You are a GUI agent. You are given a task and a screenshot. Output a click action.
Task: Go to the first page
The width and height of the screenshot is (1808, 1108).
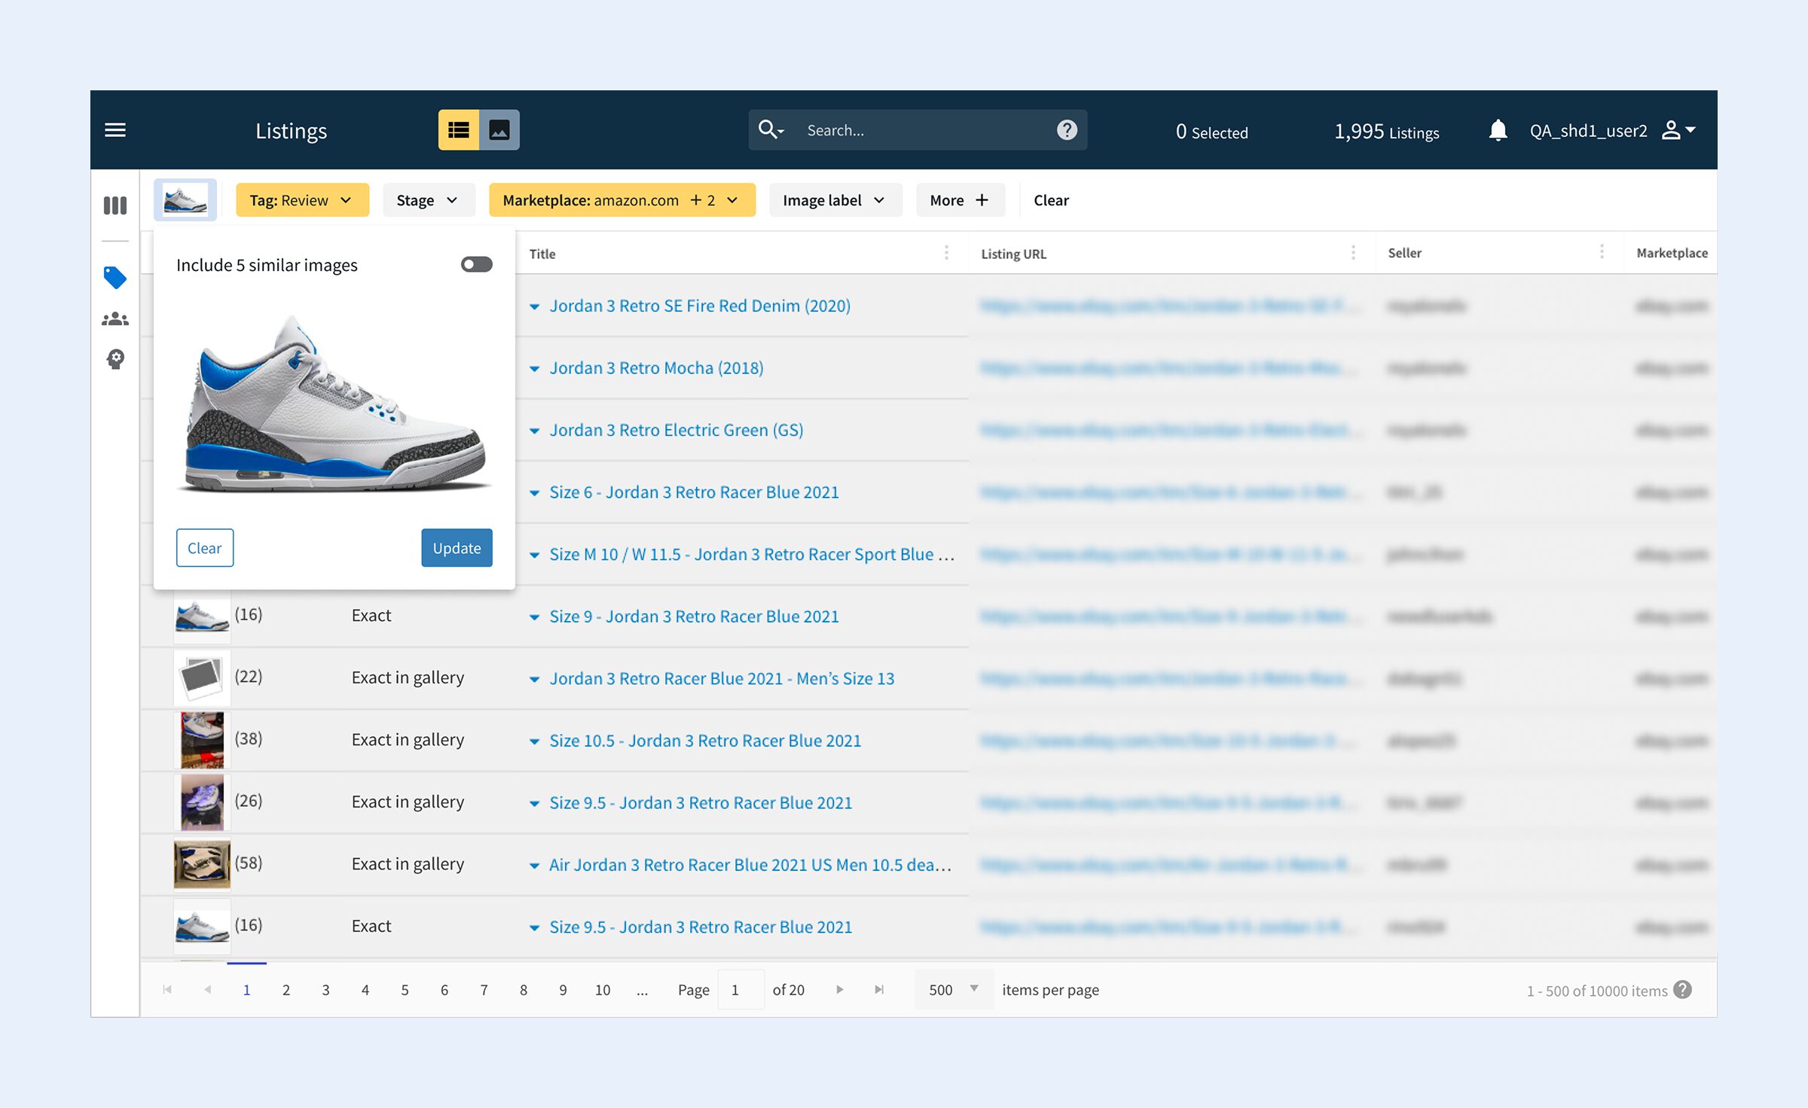pos(167,989)
